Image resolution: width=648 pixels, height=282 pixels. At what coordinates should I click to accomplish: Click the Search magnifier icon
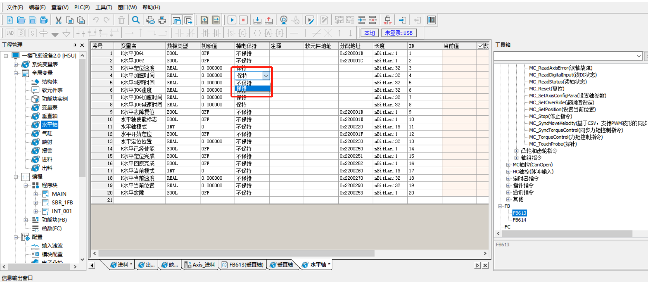tap(136, 20)
